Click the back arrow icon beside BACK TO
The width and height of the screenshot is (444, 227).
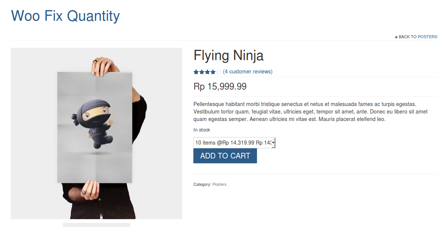point(396,37)
